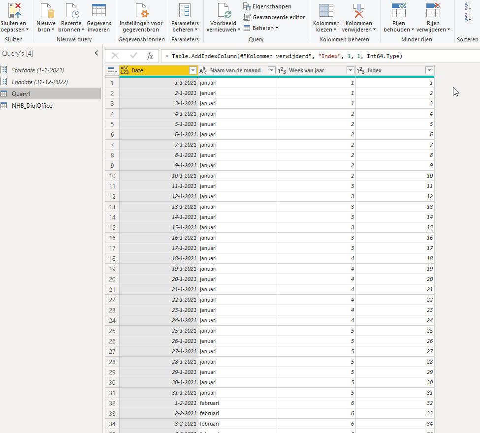
Task: Click the Kolommen verwijderen icon
Action: [358, 10]
